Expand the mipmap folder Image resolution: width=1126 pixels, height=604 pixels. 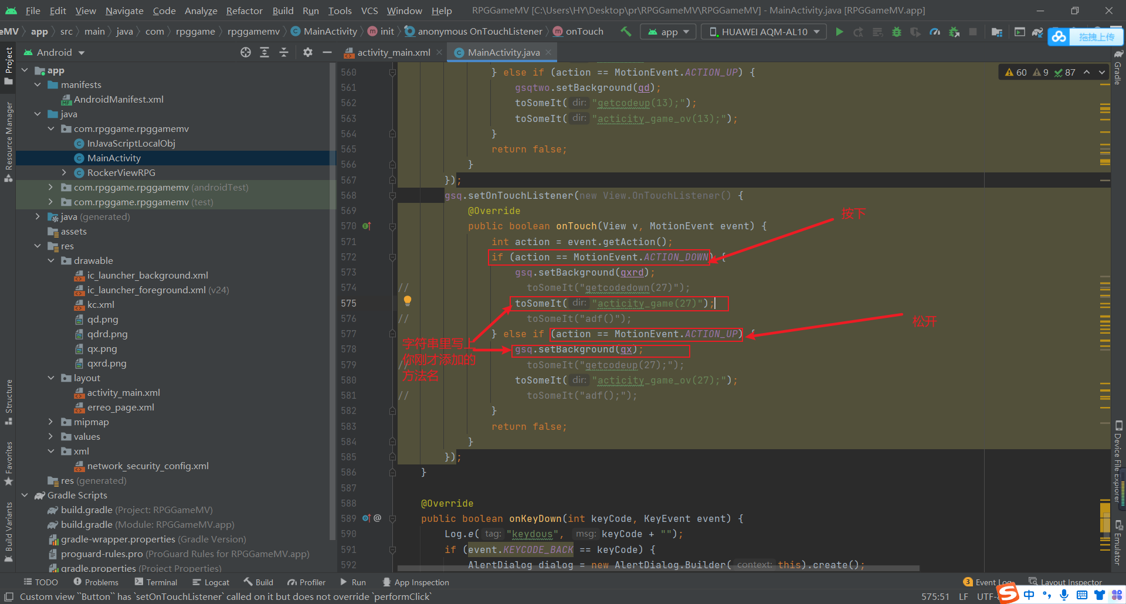[x=51, y=422]
